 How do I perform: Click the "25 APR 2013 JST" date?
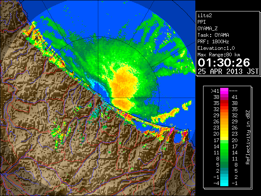click(228, 71)
